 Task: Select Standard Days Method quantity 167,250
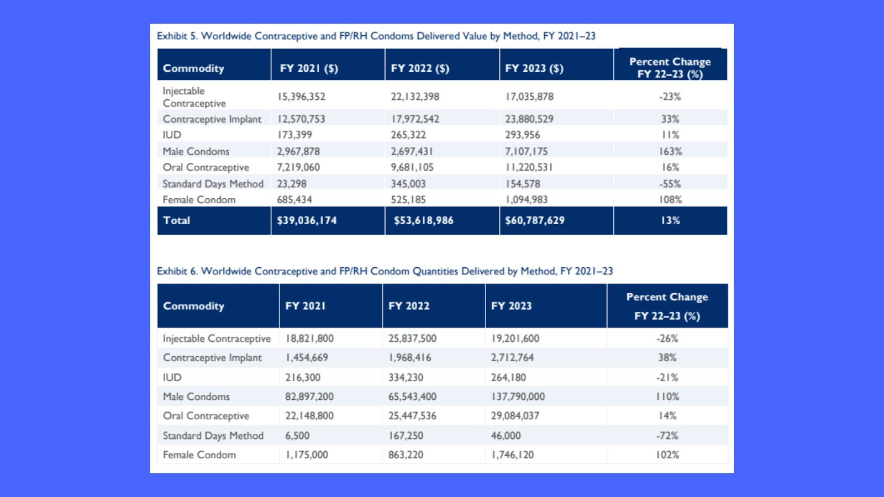(406, 436)
